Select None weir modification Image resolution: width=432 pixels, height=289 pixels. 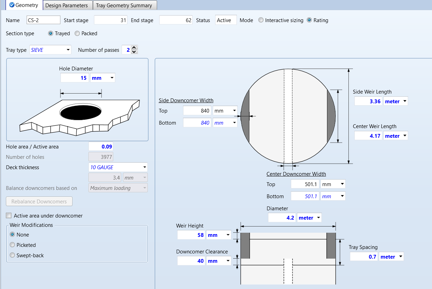(20, 235)
